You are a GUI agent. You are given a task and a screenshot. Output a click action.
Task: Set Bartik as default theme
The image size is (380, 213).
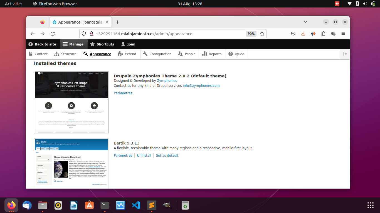[167, 156]
